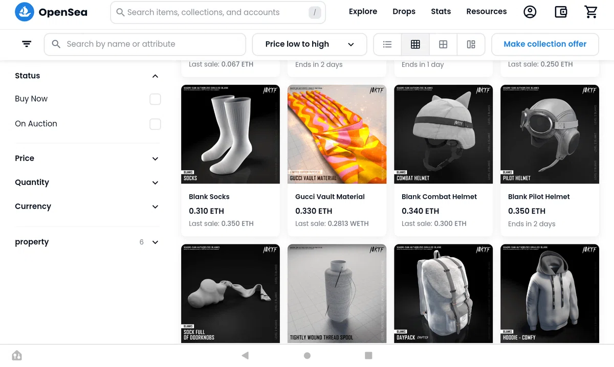Open the Blank Socks item title

pos(209,197)
